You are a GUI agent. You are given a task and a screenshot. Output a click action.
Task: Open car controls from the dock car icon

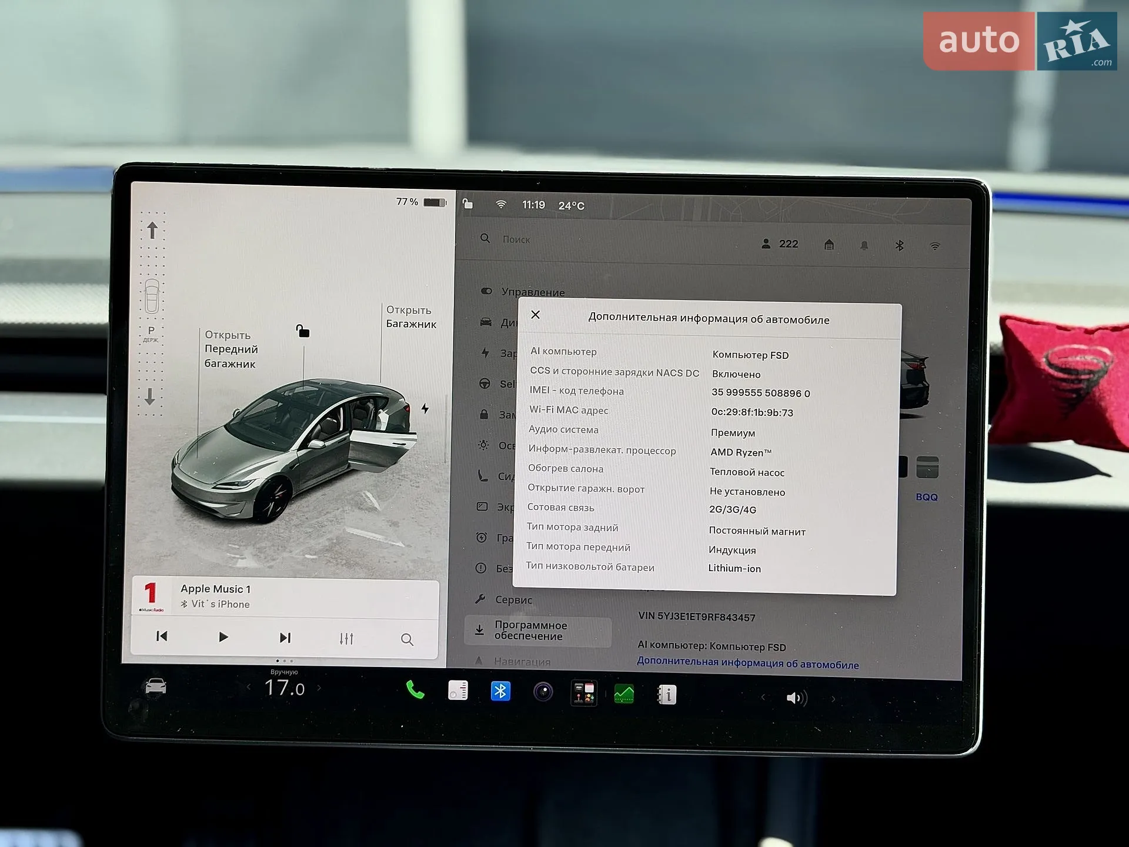pos(156,686)
